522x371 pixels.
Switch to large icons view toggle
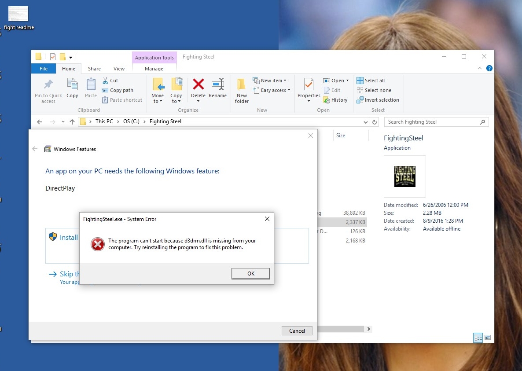pos(488,338)
